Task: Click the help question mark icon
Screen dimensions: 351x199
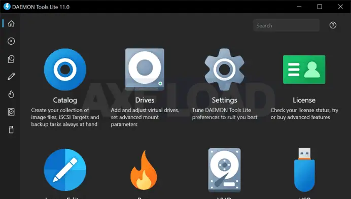Action: coord(333,25)
